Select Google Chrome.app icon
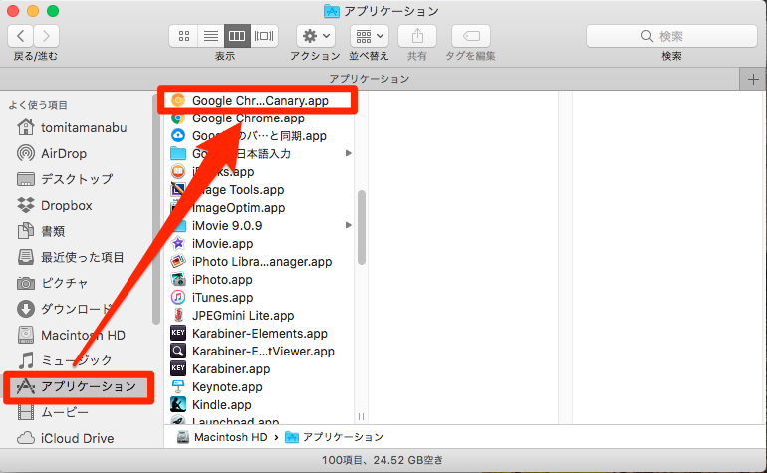Image resolution: width=767 pixels, height=473 pixels. tap(178, 118)
